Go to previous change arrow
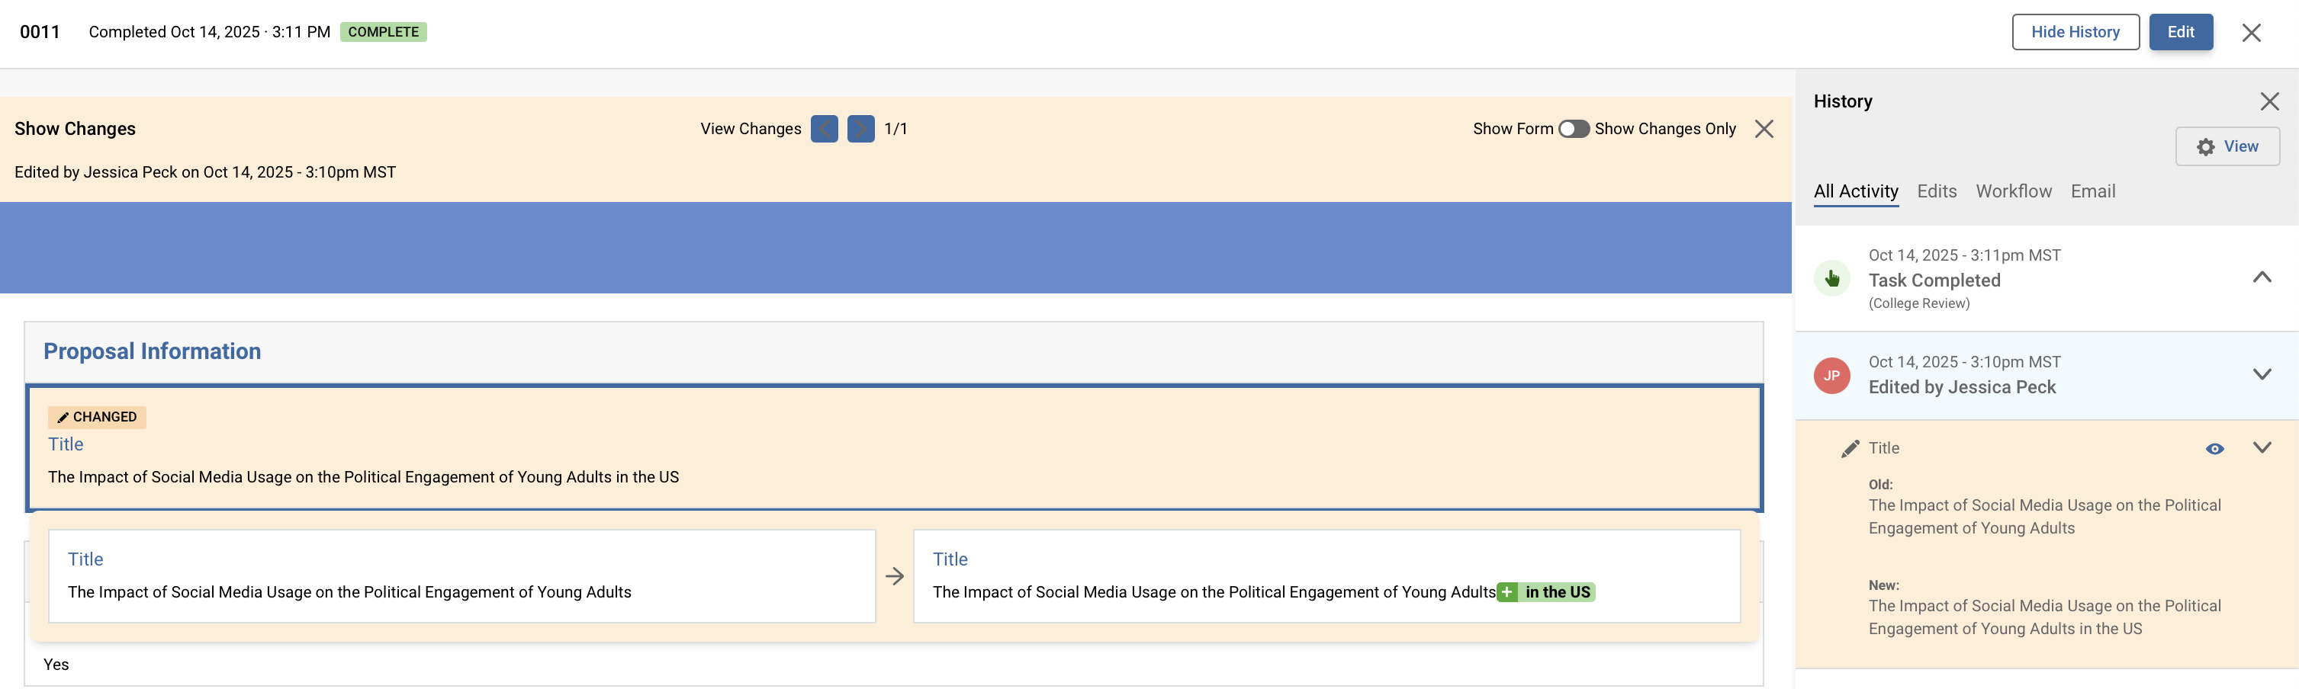Image resolution: width=2299 pixels, height=689 pixels. (824, 128)
